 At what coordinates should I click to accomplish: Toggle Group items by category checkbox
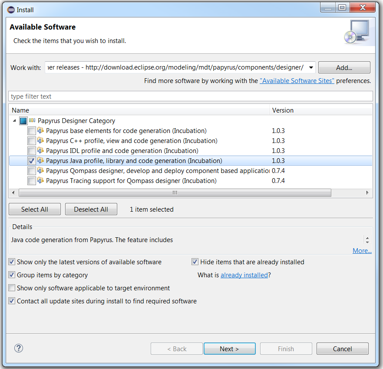12,275
